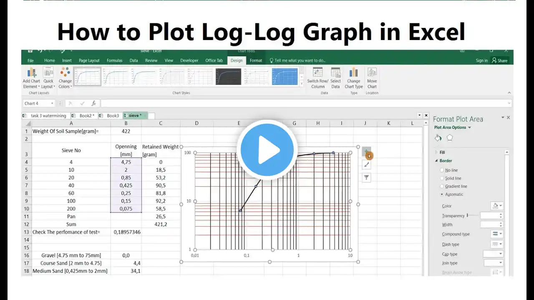This screenshot has width=534, height=300.
Task: Open Compound type dropdown
Action: point(497,234)
